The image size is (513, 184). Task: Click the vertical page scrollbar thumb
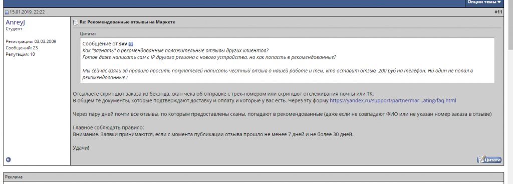pyautogui.click(x=510, y=24)
